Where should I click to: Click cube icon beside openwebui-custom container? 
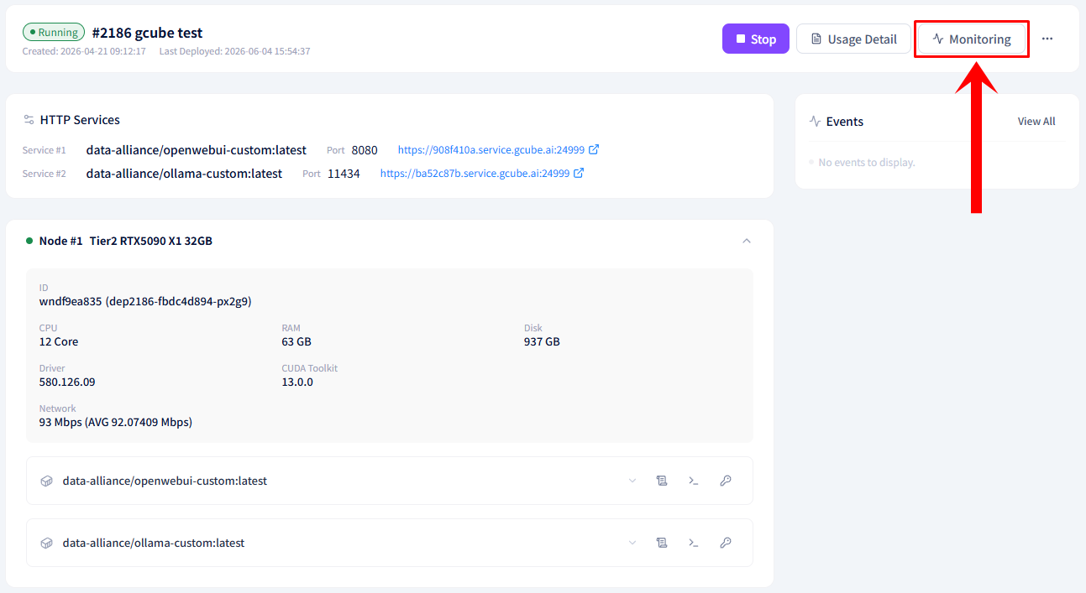point(47,481)
